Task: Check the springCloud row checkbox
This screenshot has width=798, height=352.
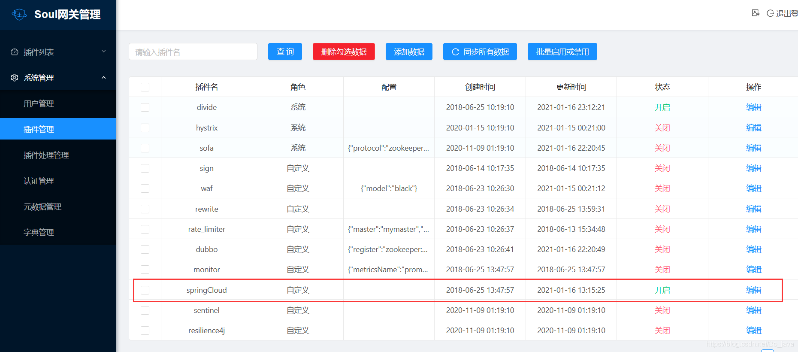Action: (x=145, y=290)
